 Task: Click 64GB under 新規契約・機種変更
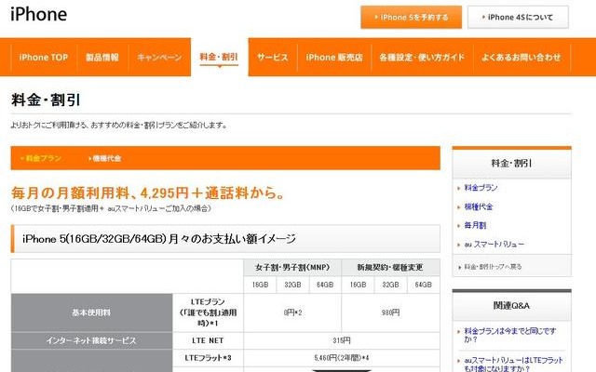coord(424,285)
